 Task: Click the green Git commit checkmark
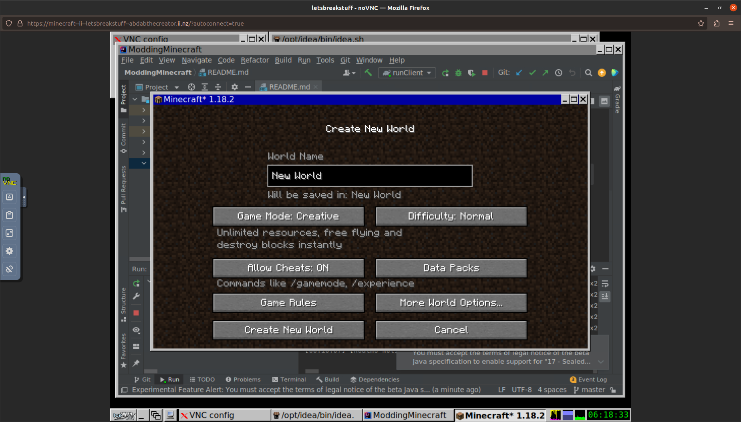[x=532, y=73]
